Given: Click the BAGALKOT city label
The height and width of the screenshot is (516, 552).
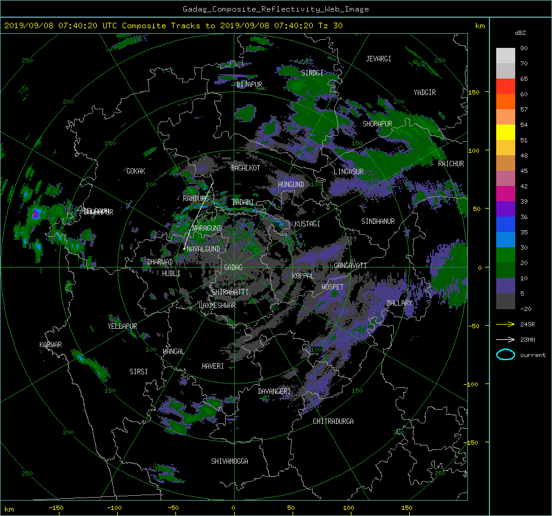Looking at the screenshot, I should click(x=245, y=168).
